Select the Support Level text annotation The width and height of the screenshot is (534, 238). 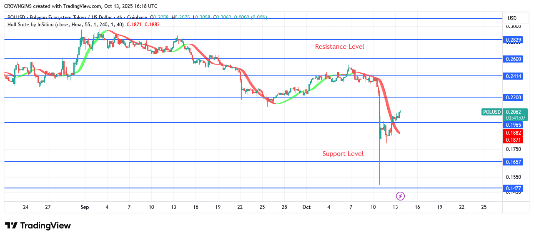pos(343,154)
